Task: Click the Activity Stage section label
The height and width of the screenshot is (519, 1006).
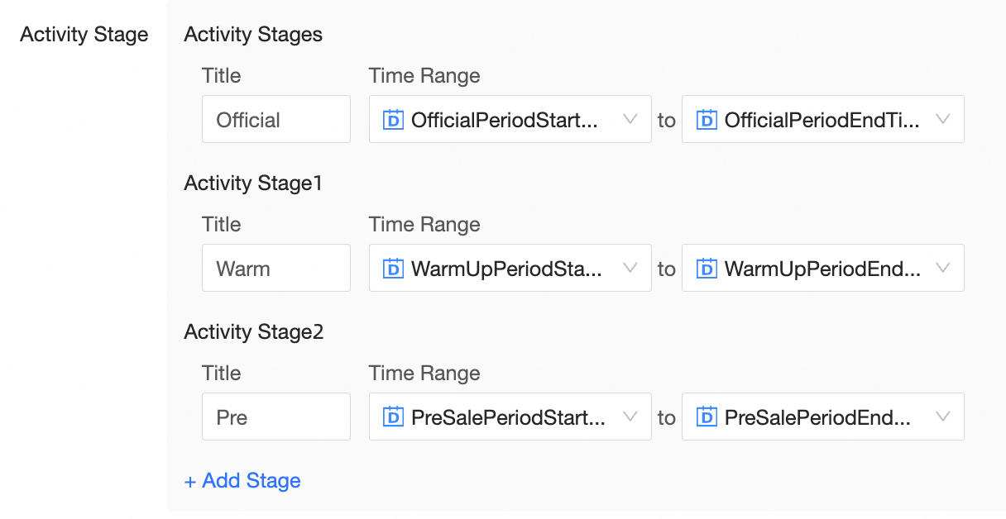Action: pos(84,35)
